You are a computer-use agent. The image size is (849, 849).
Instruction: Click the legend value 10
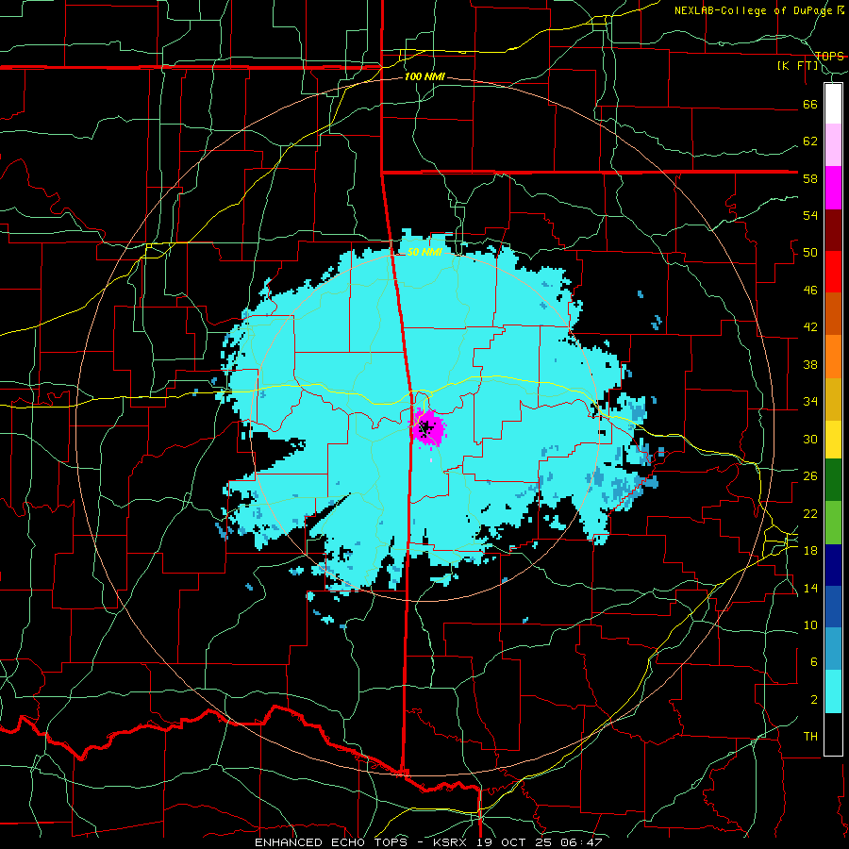tap(810, 624)
